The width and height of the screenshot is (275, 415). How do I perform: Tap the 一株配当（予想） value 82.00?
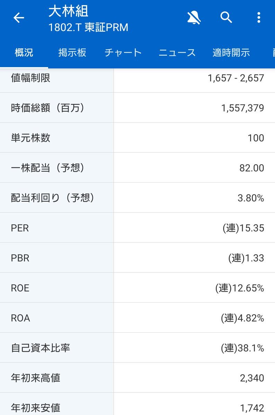click(x=252, y=168)
